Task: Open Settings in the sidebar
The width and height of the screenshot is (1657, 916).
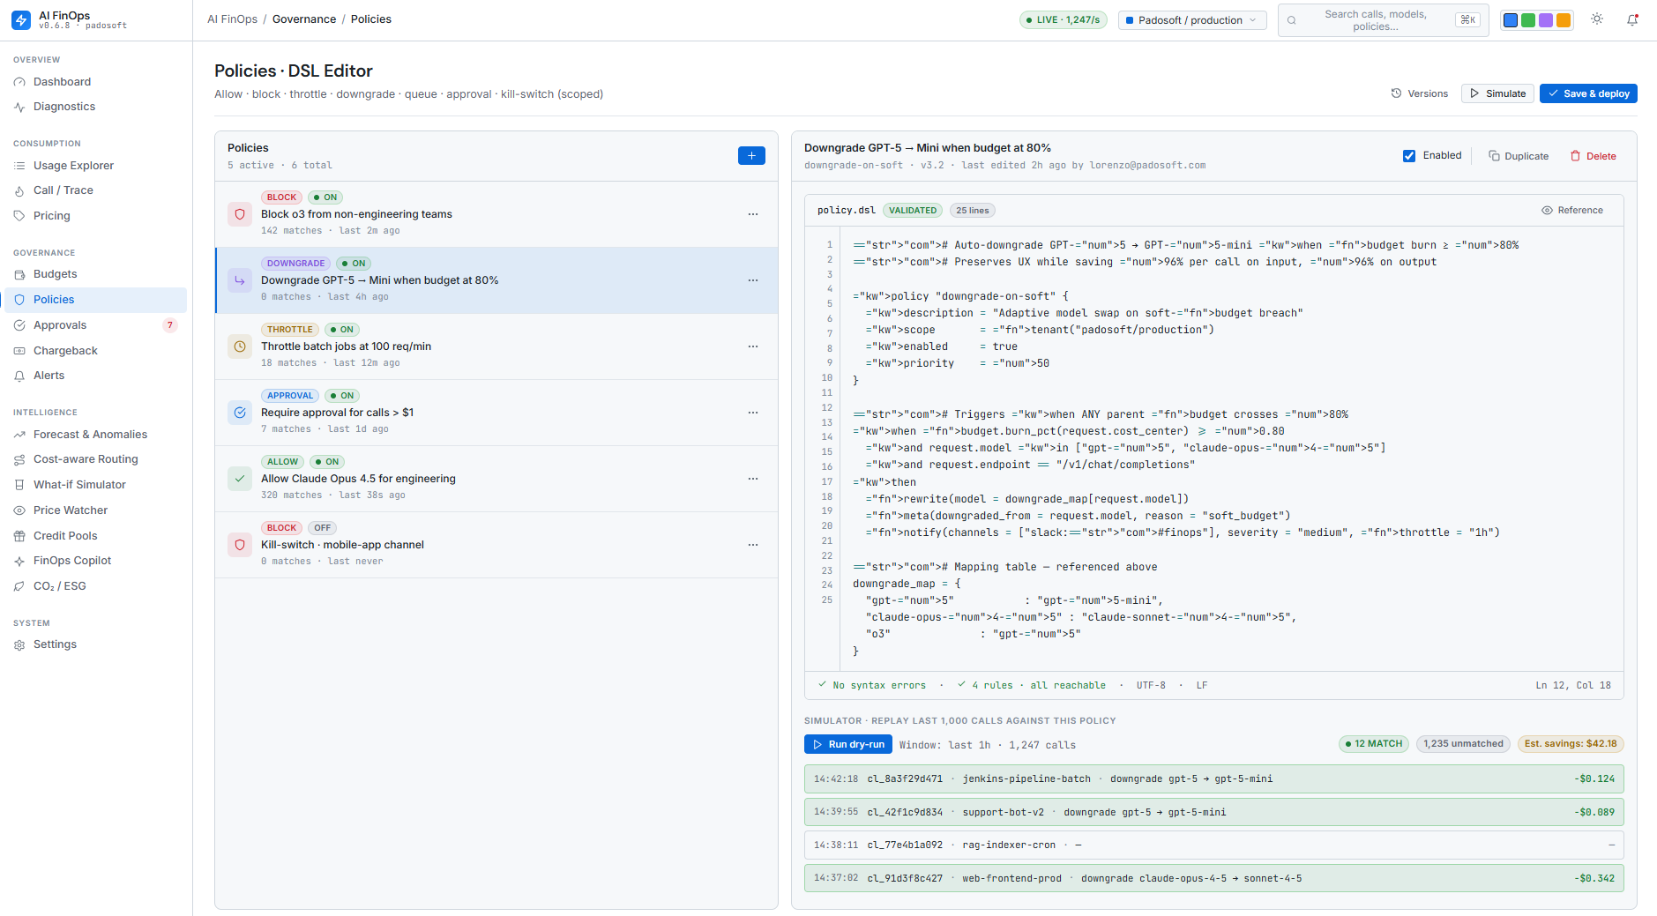Action: tap(95, 644)
